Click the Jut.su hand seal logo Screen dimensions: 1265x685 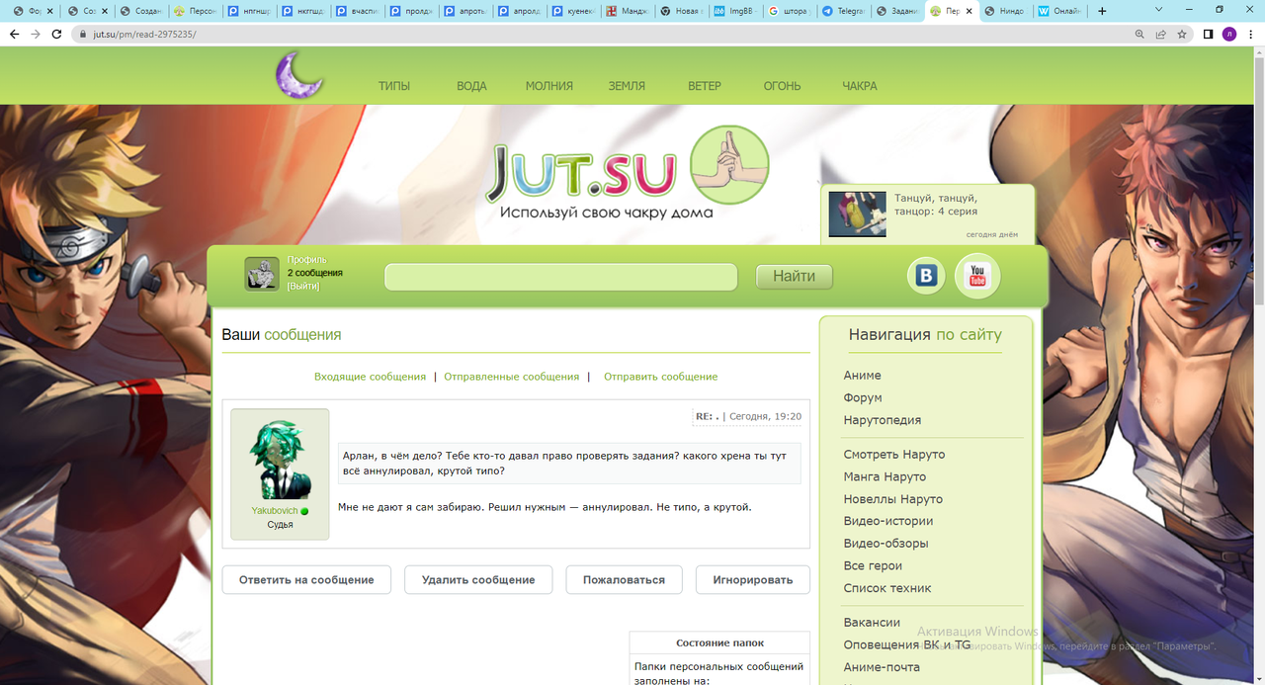(729, 164)
